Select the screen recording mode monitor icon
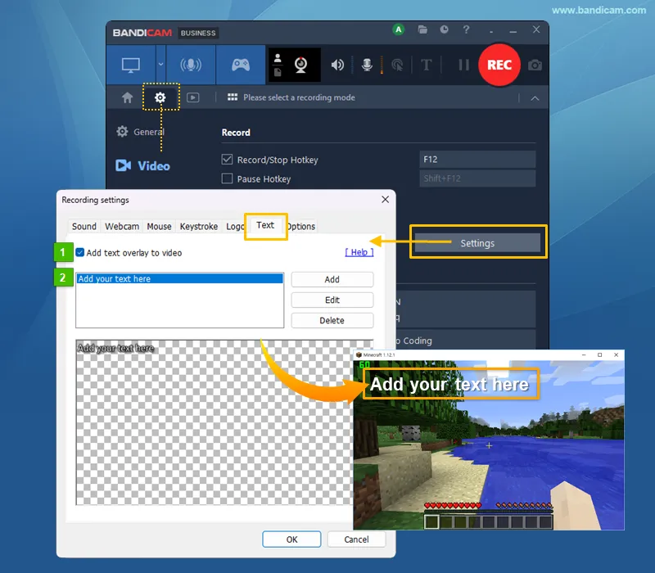The width and height of the screenshot is (655, 573). click(131, 65)
